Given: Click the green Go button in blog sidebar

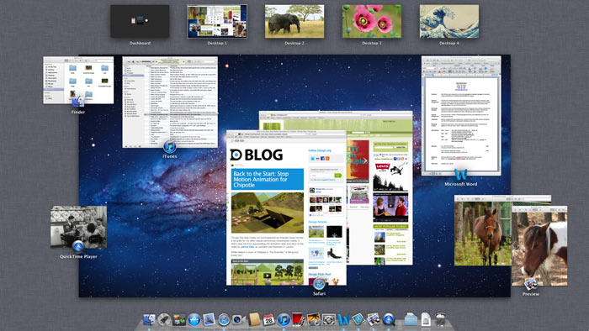Looking at the screenshot, I should 337,176.
